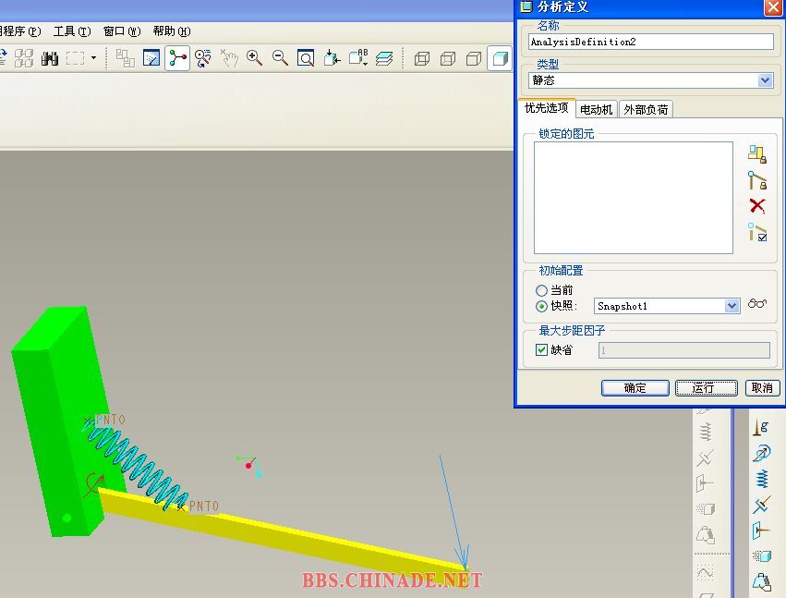This screenshot has width=786, height=598.
Task: Click the layers icon in toolbar
Action: [384, 58]
